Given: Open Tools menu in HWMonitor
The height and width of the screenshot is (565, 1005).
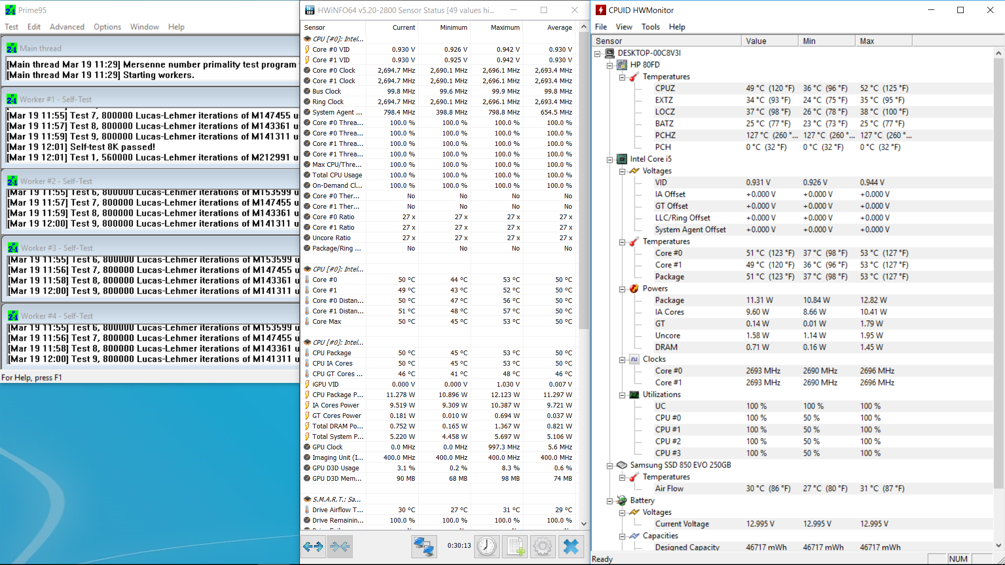Looking at the screenshot, I should click(x=651, y=27).
